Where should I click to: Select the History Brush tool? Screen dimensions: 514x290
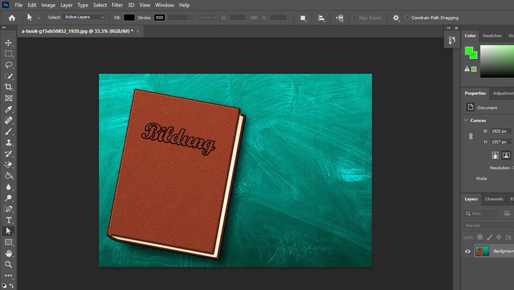[9, 154]
